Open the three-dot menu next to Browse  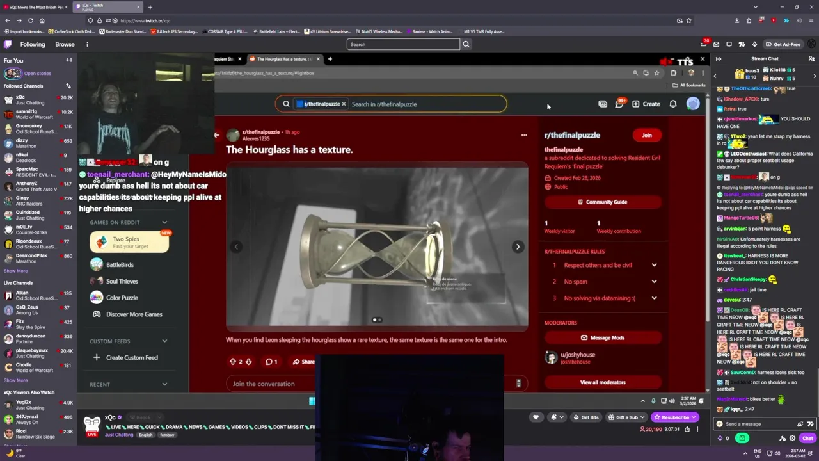click(x=87, y=44)
